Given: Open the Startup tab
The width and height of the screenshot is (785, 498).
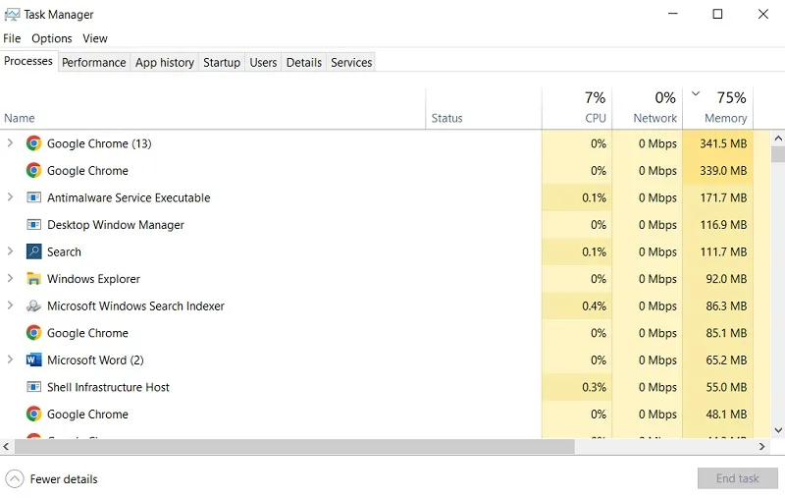Looking at the screenshot, I should 222,63.
